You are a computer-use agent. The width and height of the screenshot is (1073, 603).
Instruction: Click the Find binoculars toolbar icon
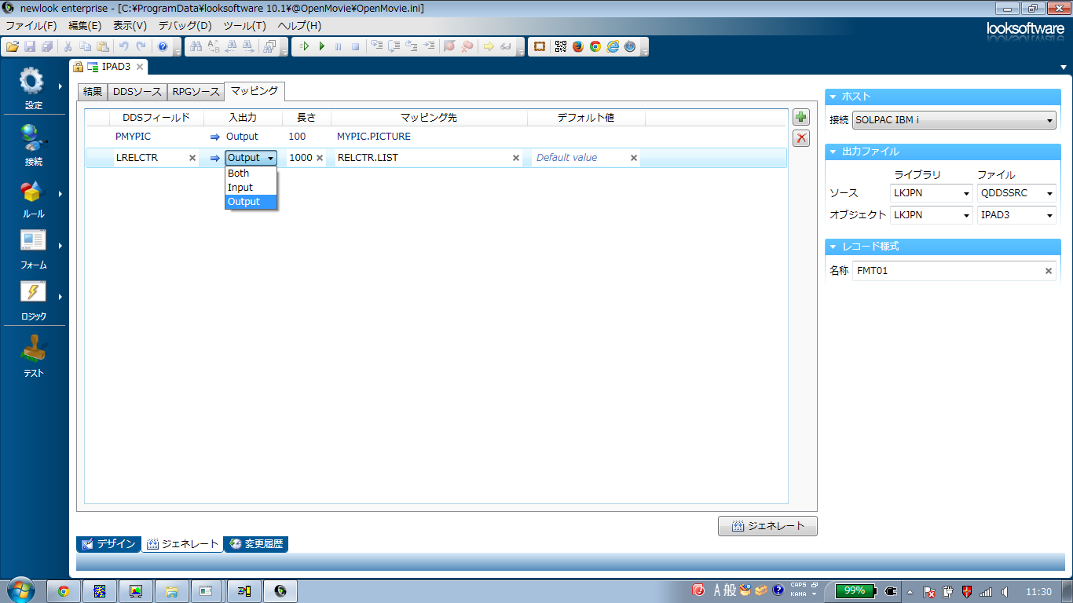[196, 46]
